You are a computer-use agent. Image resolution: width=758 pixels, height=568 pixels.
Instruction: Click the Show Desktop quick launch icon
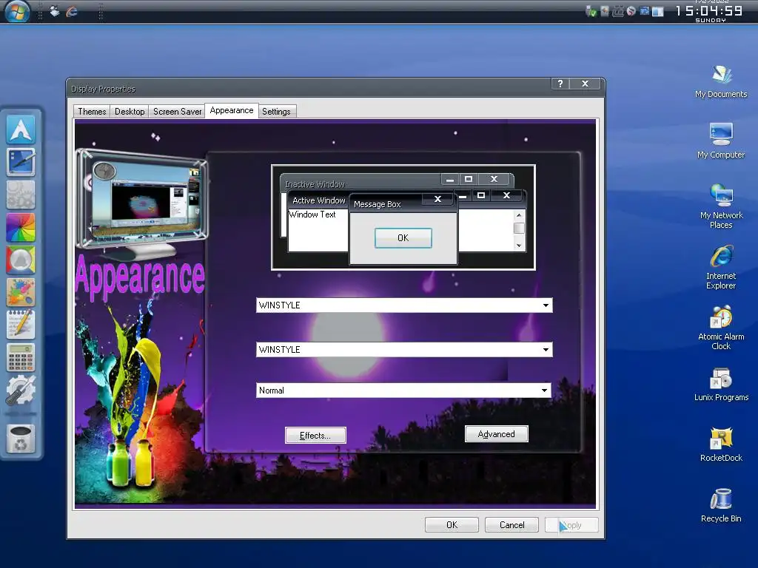pyautogui.click(x=55, y=10)
